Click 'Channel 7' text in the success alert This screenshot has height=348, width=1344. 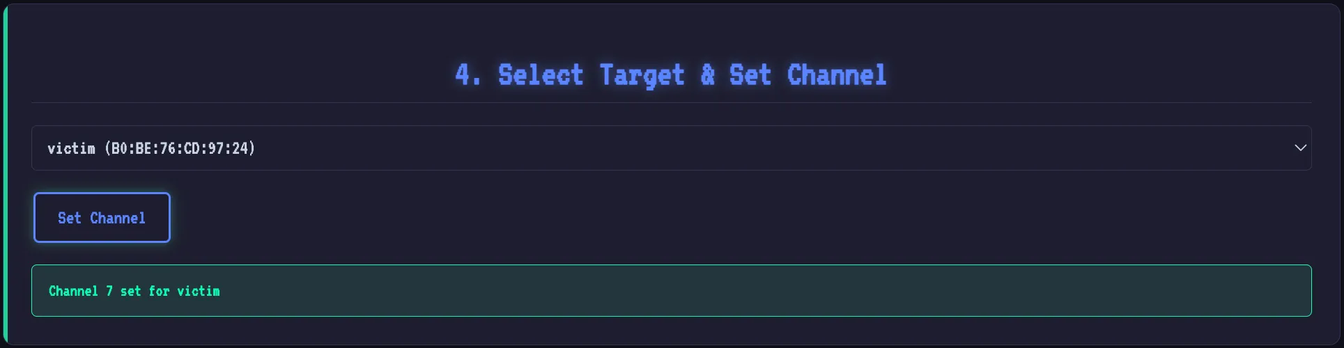pyautogui.click(x=81, y=291)
